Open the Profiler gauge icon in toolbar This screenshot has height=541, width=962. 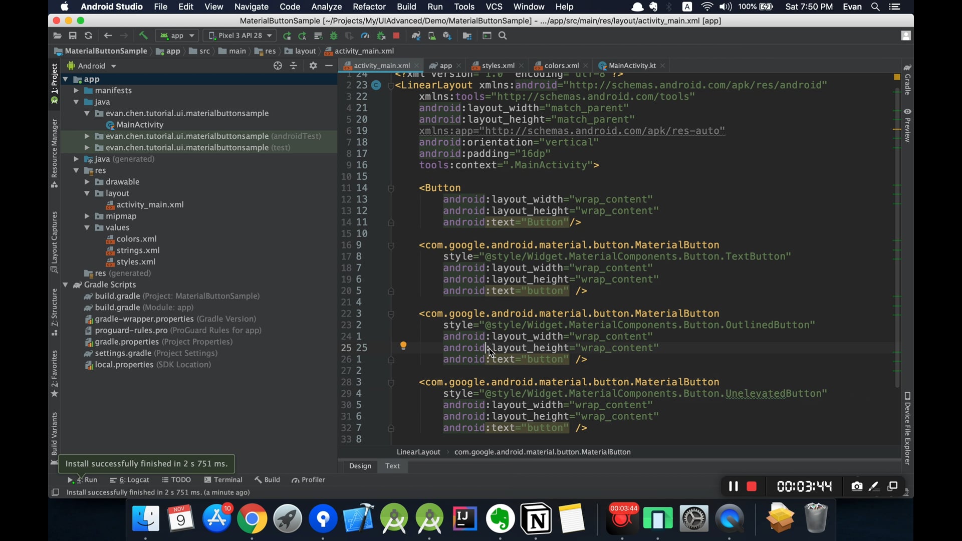pos(365,36)
